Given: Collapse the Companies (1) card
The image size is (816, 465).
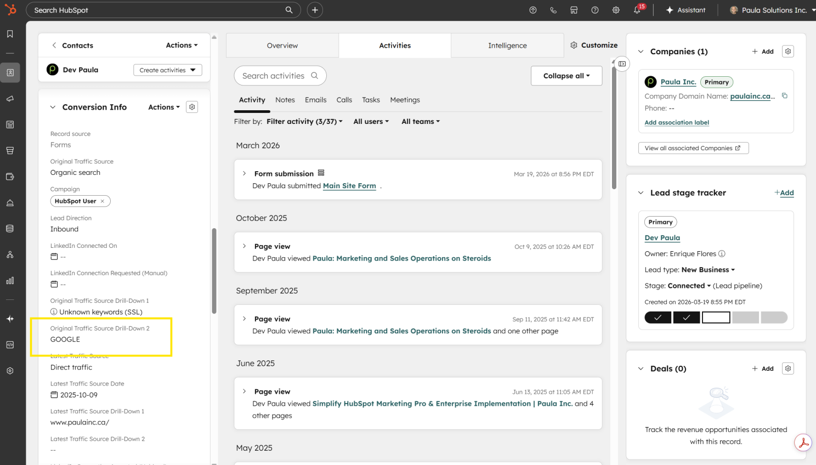Looking at the screenshot, I should pos(641,52).
